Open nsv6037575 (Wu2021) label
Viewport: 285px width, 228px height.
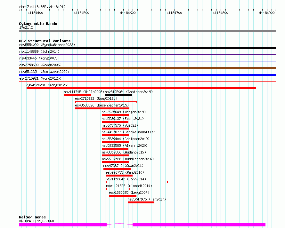(x=120, y=125)
